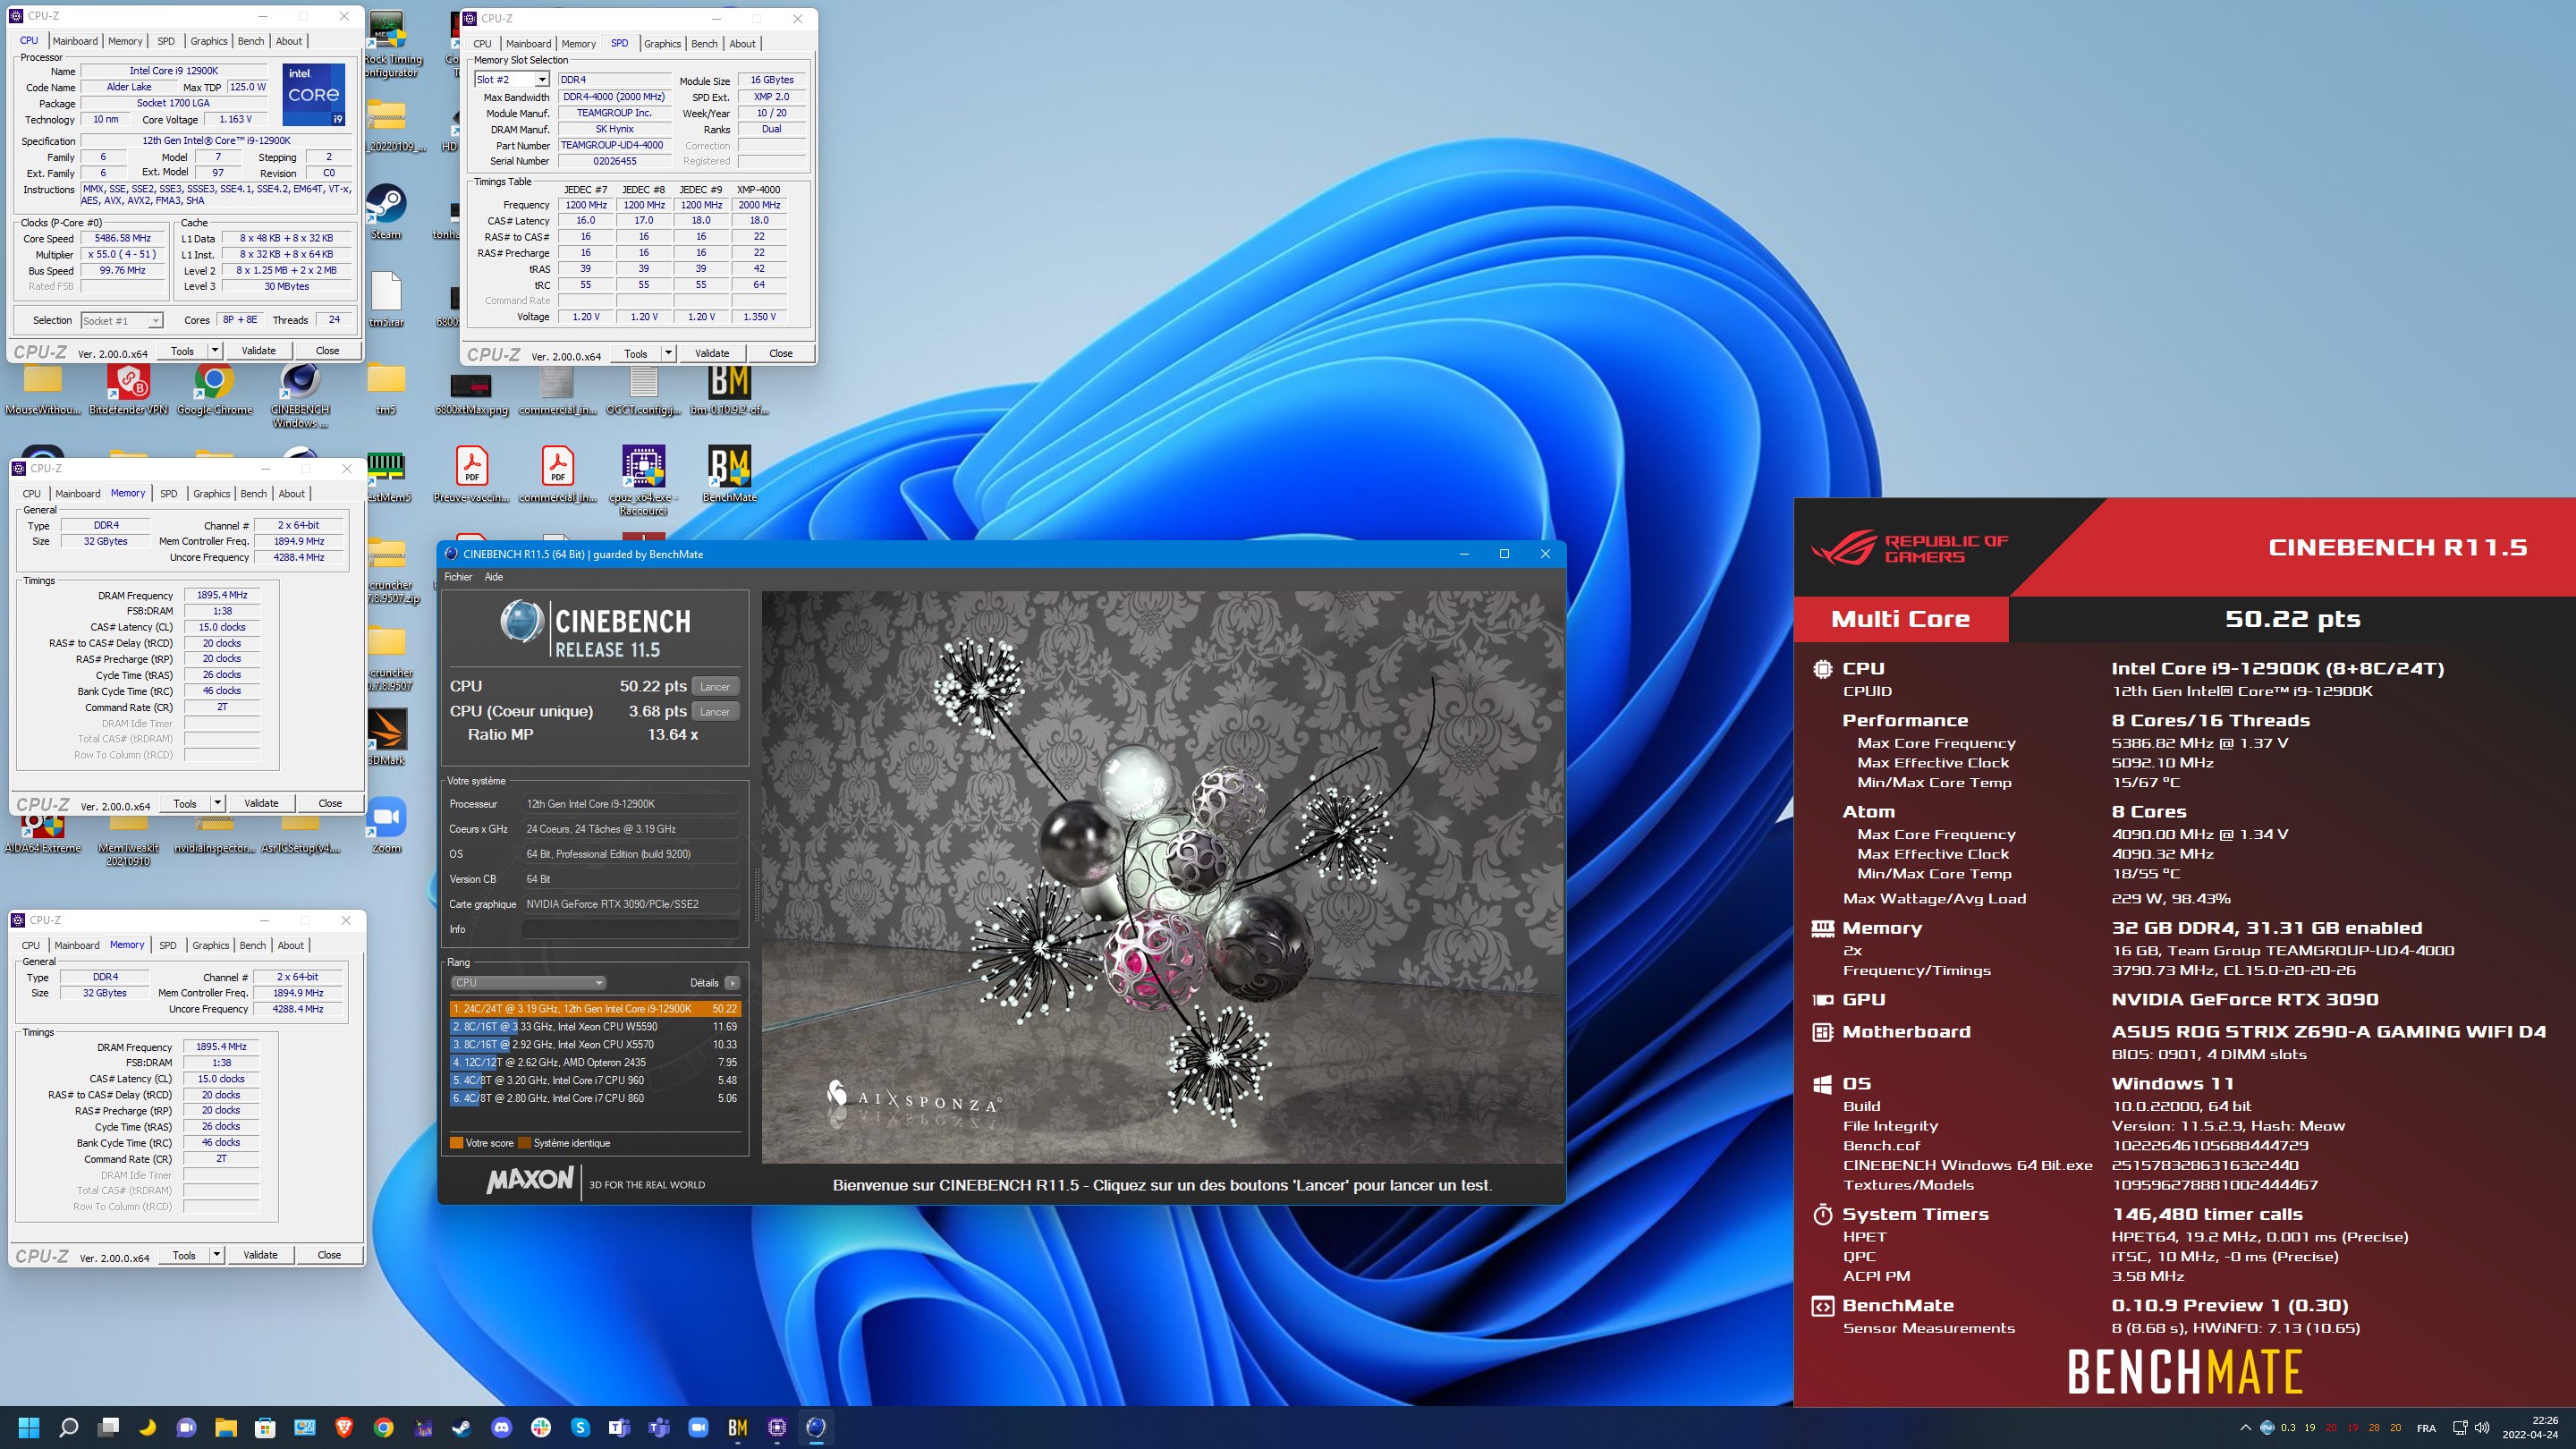This screenshot has height=1449, width=2576.
Task: Click Info field in Cinebench system panel
Action: pos(631,930)
